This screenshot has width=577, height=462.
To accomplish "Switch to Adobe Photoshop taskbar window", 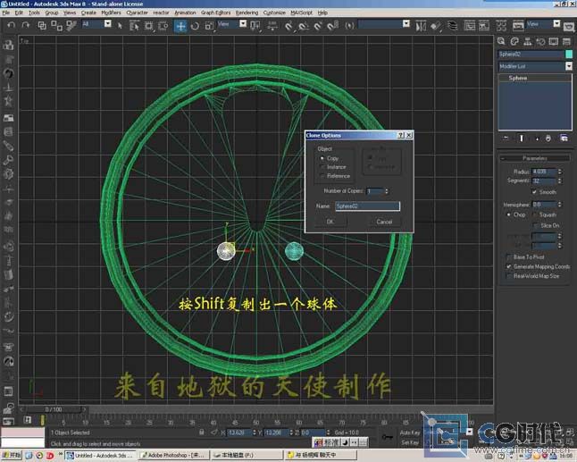I will click(x=173, y=456).
